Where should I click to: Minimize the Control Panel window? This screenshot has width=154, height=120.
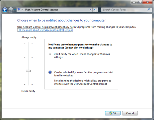(x=134, y=2)
